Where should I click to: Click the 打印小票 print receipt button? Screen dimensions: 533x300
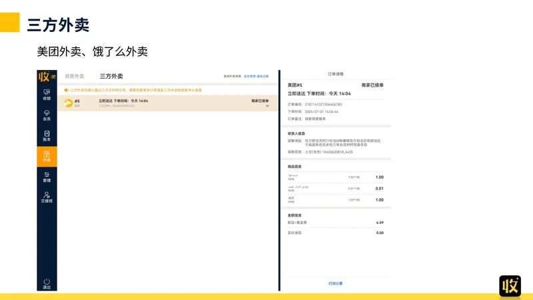[336, 283]
